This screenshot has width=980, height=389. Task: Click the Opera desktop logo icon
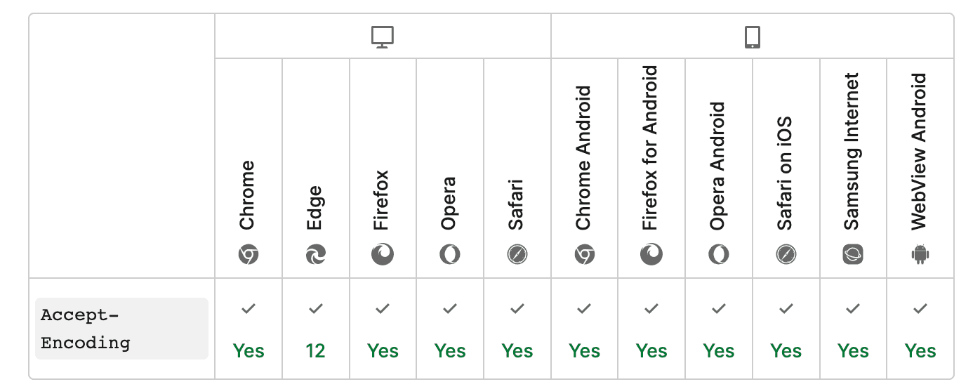click(x=450, y=254)
